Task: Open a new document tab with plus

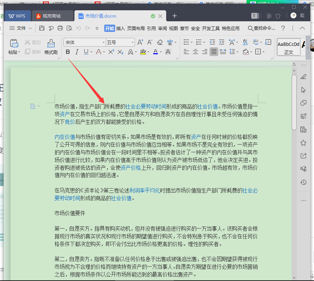Action: [174, 16]
